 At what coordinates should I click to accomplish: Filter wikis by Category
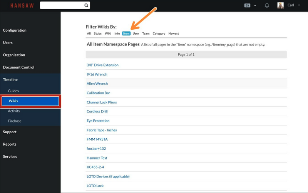point(159,34)
